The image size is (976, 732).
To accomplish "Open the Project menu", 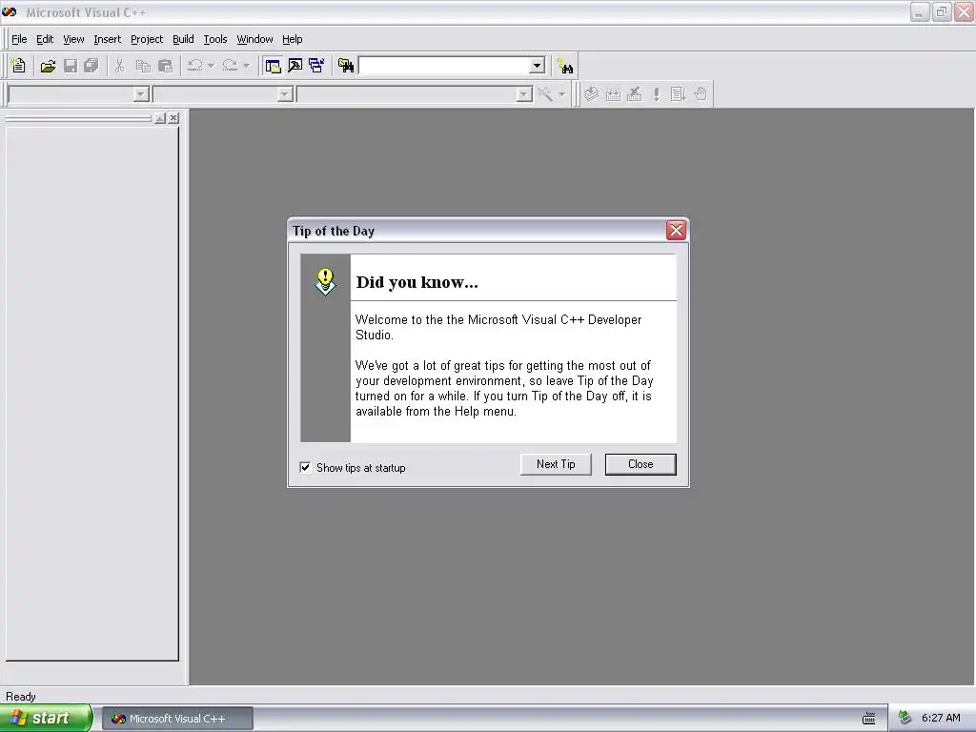I will [147, 39].
